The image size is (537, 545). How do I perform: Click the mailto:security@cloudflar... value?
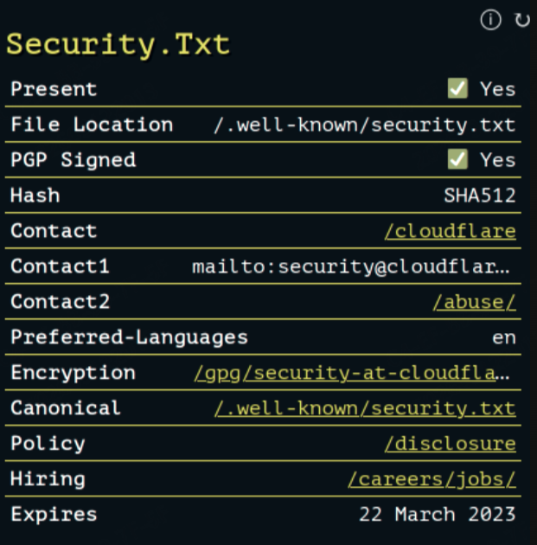point(351,266)
